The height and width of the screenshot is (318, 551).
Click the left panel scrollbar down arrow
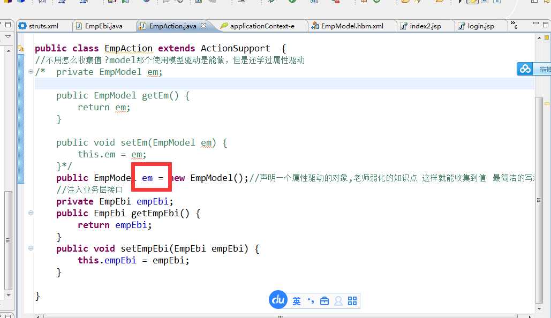(x=9, y=296)
